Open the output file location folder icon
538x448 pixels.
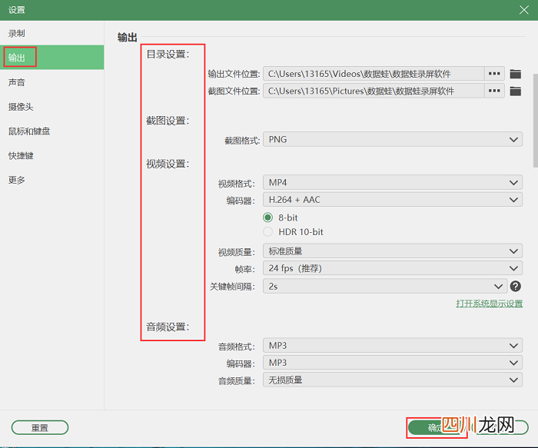tap(516, 74)
